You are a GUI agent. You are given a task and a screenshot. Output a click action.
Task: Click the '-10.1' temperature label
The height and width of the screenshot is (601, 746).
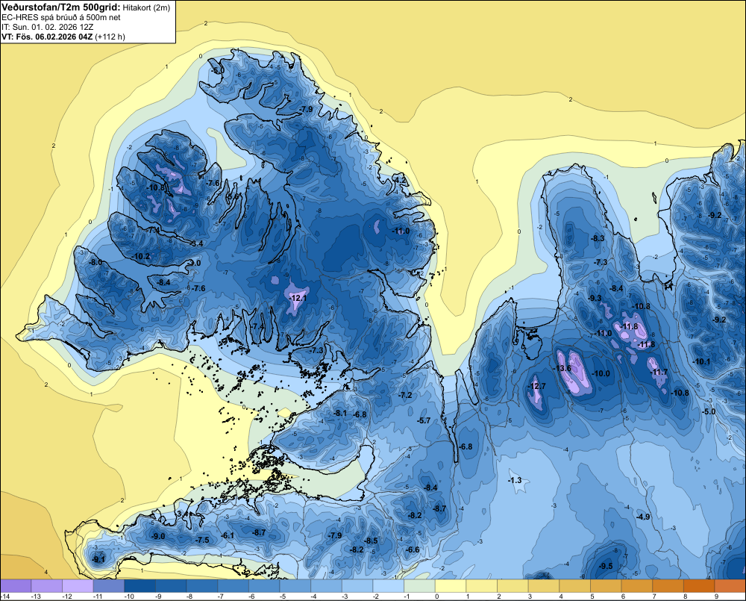click(702, 361)
